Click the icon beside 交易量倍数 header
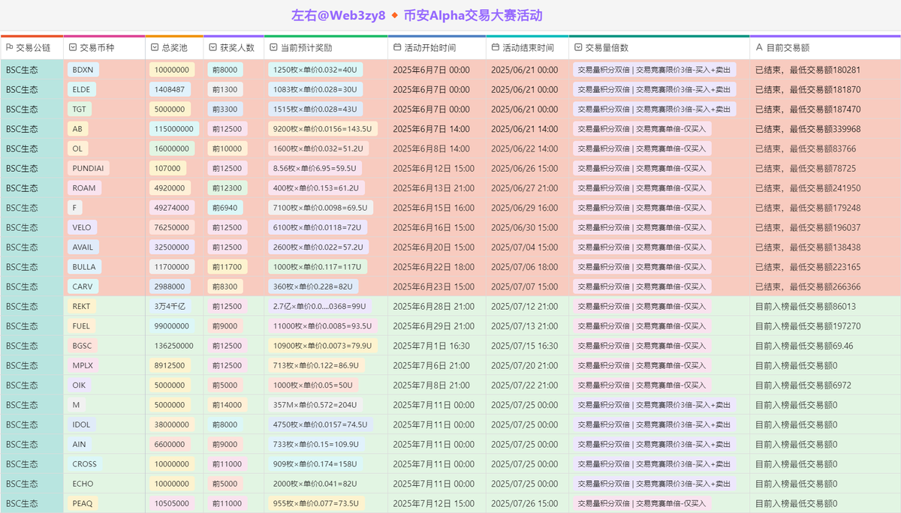 (x=578, y=48)
